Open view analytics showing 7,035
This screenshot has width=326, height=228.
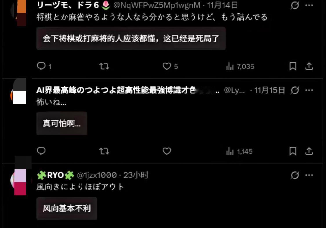240,67
